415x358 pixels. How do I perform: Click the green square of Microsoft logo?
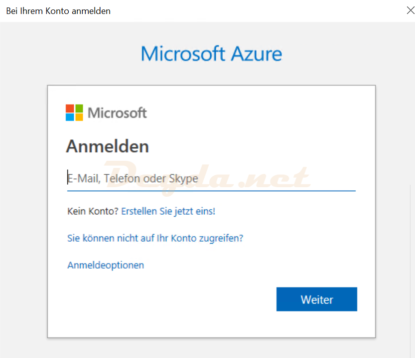point(79,108)
